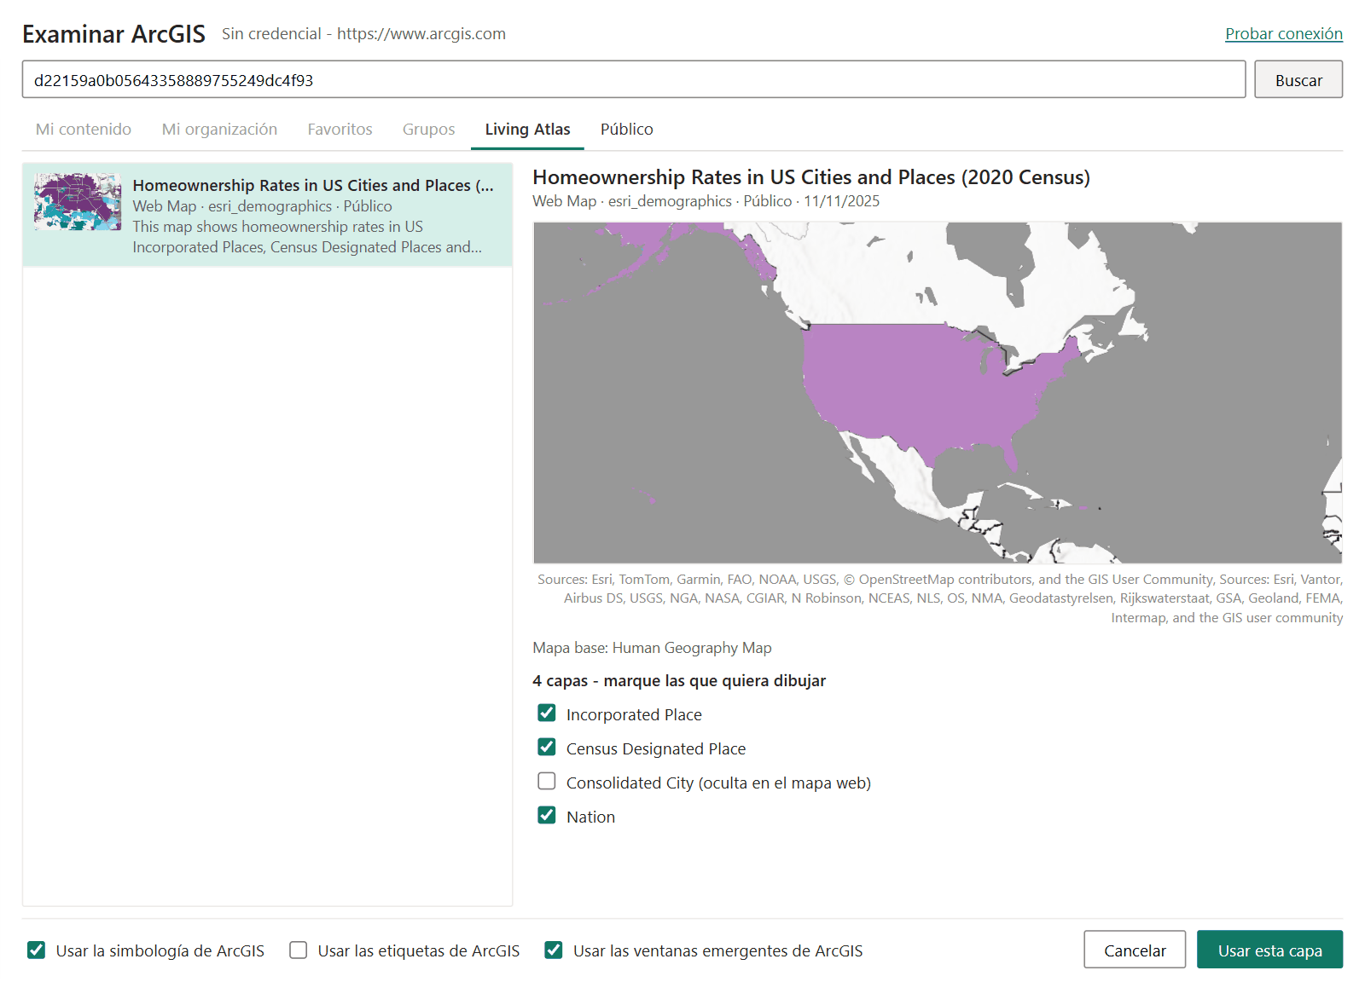The height and width of the screenshot is (982, 1365).
Task: Uncheck the Nation layer checkbox
Action: tap(547, 815)
